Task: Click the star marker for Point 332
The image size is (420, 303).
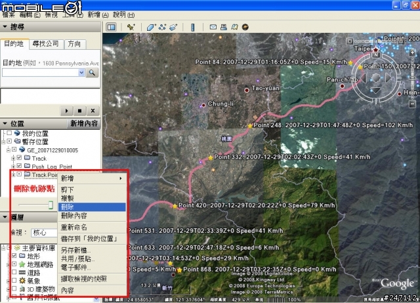Action: tap(211, 157)
